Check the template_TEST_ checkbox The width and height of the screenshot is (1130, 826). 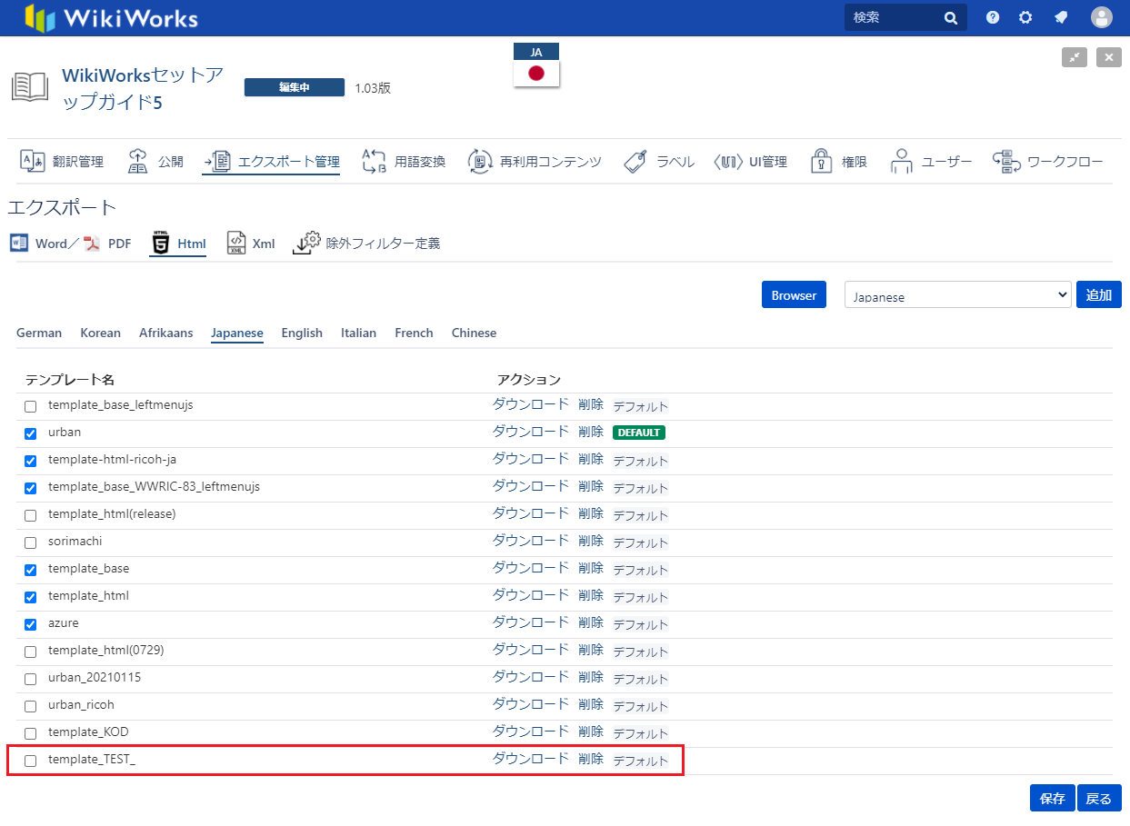tap(30, 761)
